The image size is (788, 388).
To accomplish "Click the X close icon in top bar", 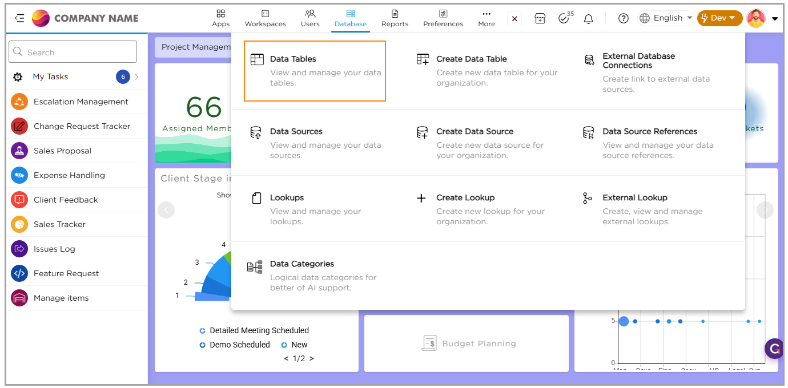I will (514, 19).
